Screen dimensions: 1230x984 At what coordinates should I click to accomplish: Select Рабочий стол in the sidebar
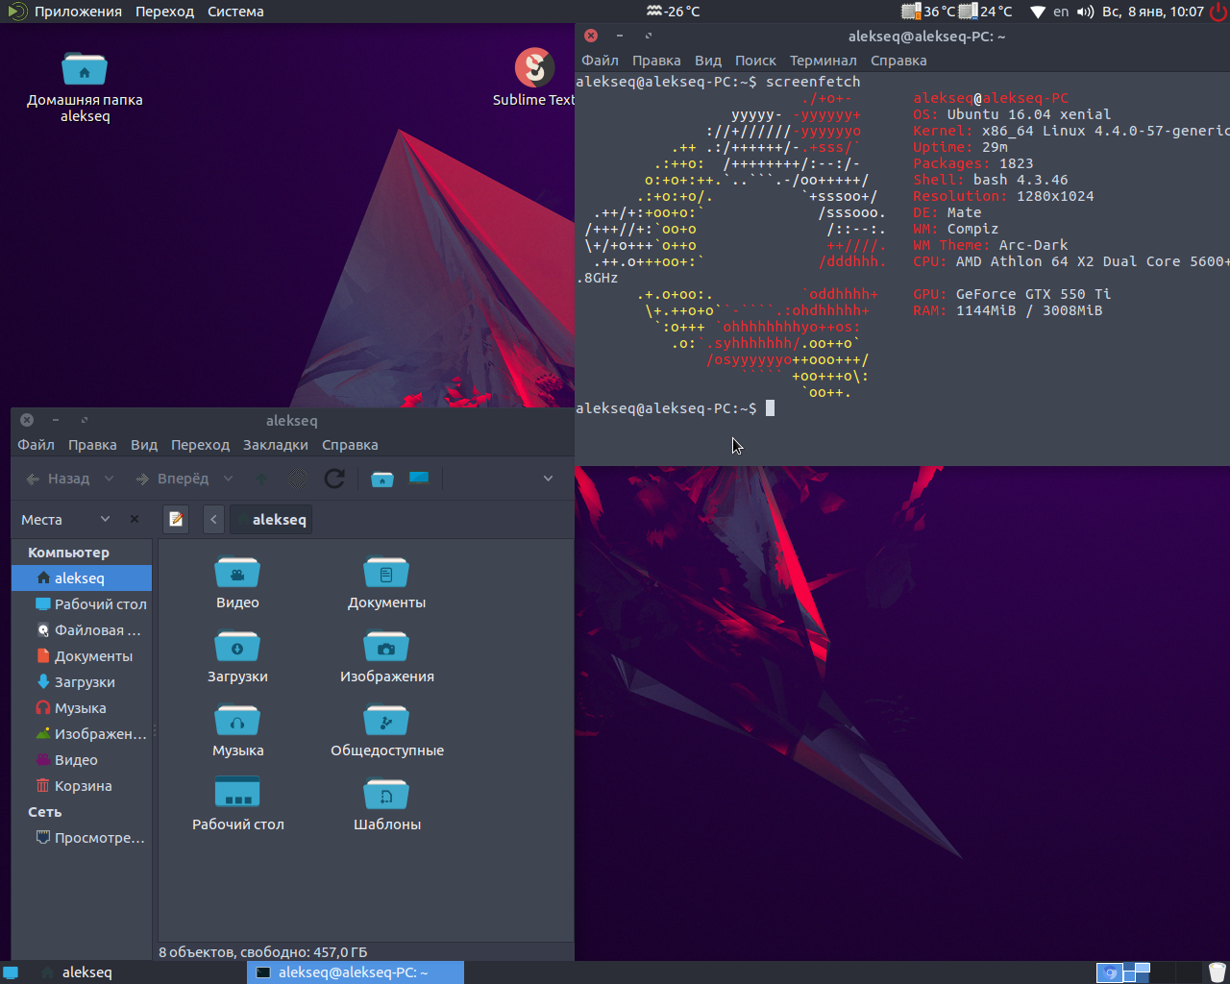click(100, 604)
